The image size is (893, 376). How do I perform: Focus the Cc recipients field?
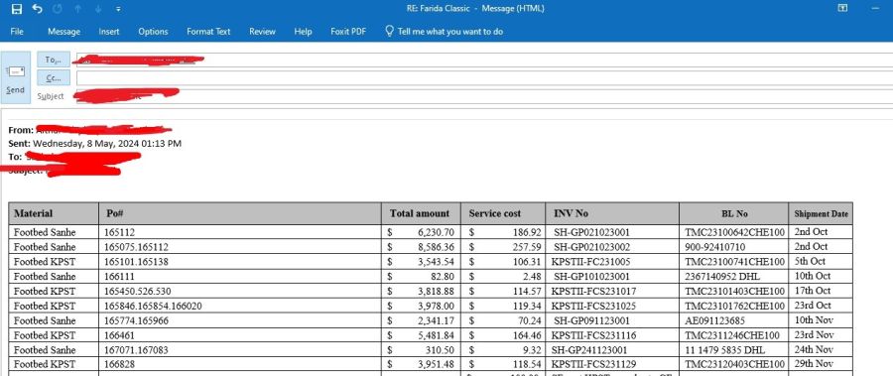point(484,77)
